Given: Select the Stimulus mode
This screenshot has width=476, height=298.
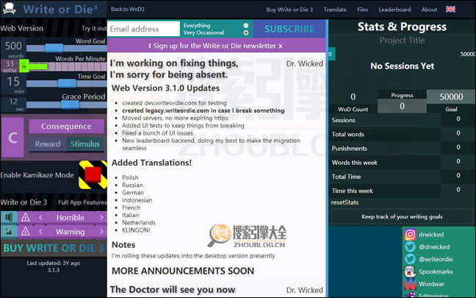Looking at the screenshot, I should [85, 143].
